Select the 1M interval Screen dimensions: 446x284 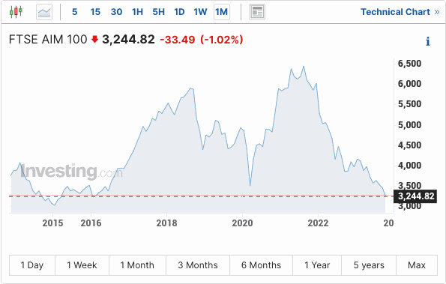tap(222, 12)
